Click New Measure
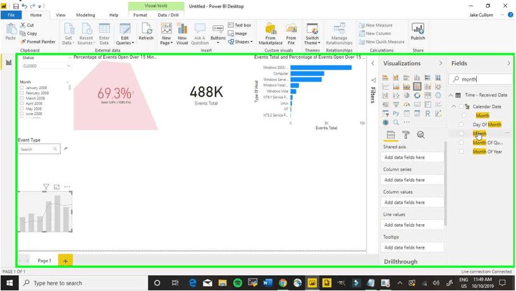Image resolution: width=516 pixels, height=291 pixels. 376,25
